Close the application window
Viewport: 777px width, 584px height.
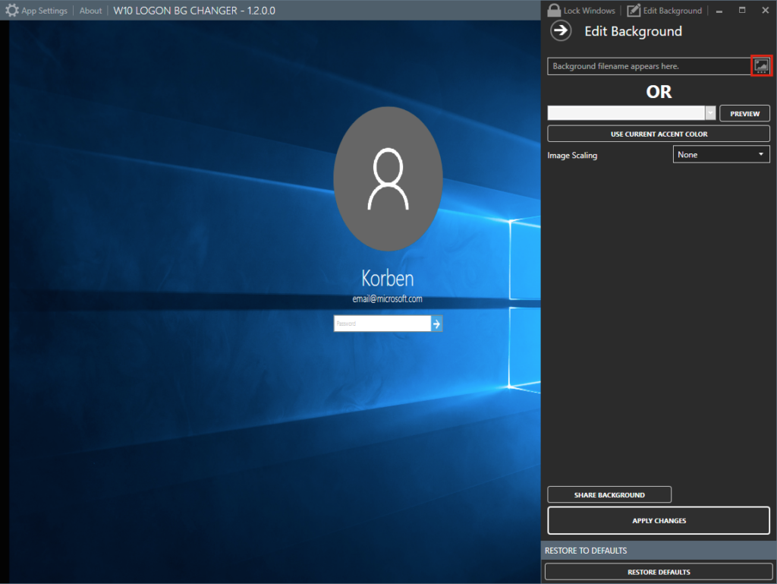coord(765,10)
